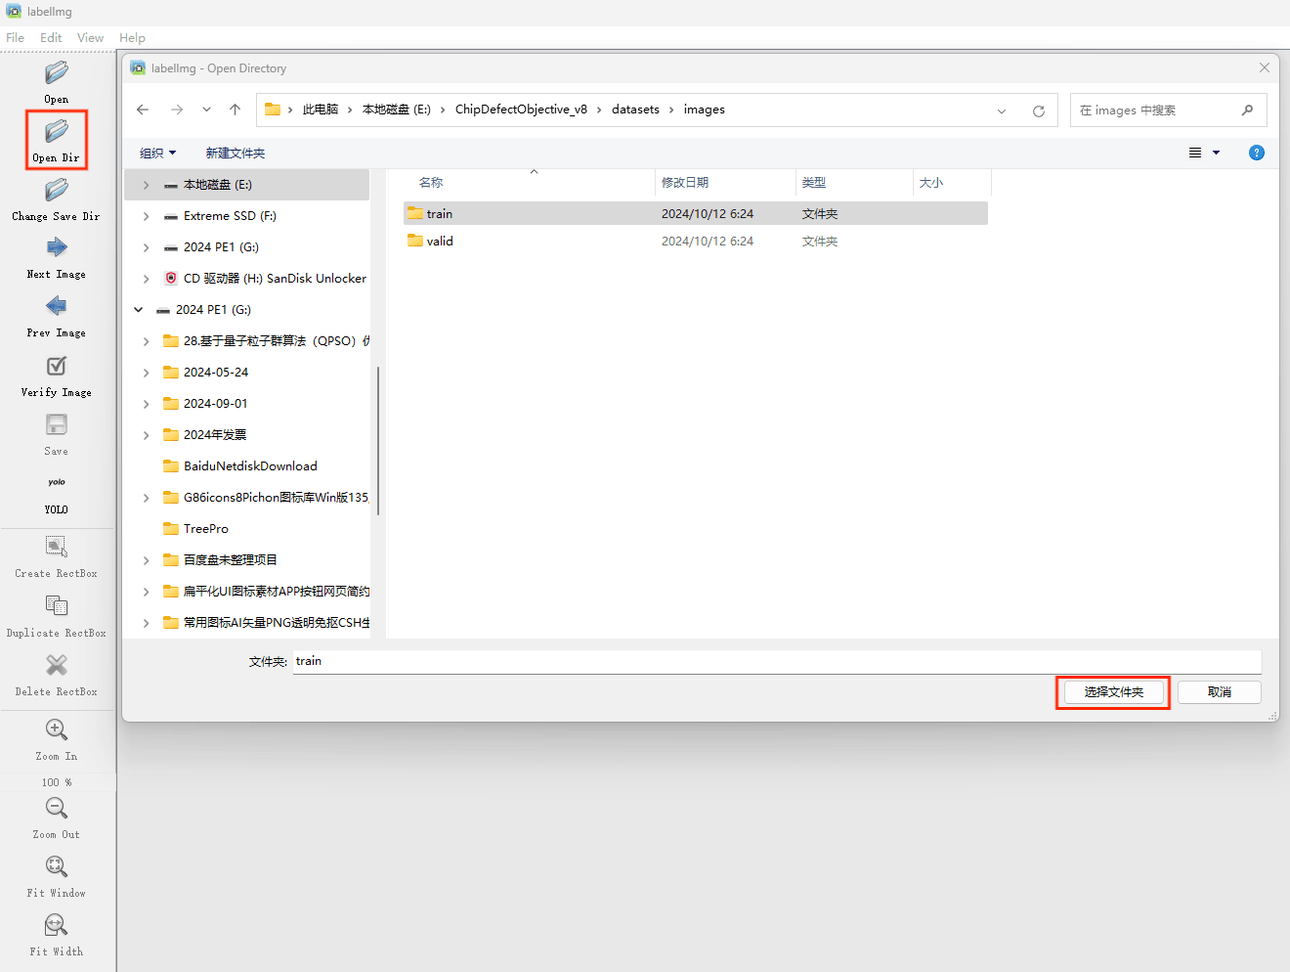Click the Verify Image icon
Viewport: 1290px width, 972px height.
pos(57,367)
